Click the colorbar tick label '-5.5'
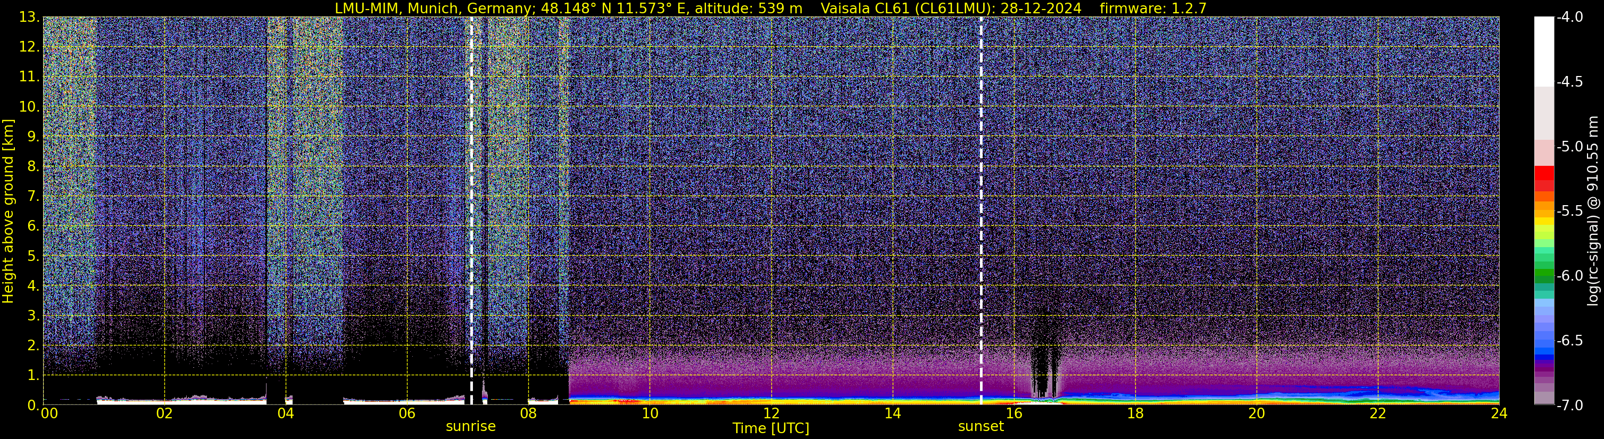1604x439 pixels. [1569, 212]
